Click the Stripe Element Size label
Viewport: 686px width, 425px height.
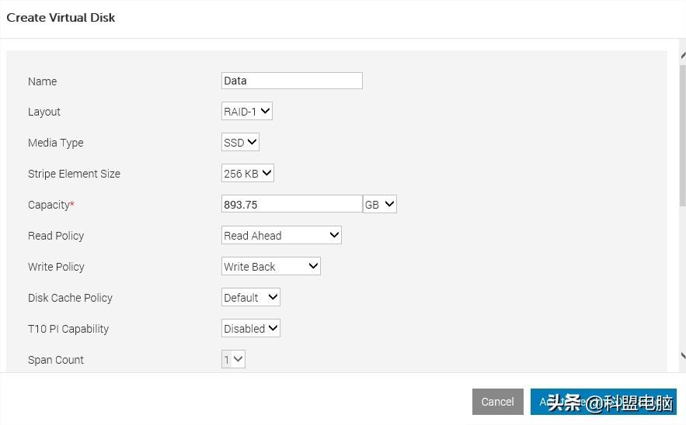pos(74,174)
